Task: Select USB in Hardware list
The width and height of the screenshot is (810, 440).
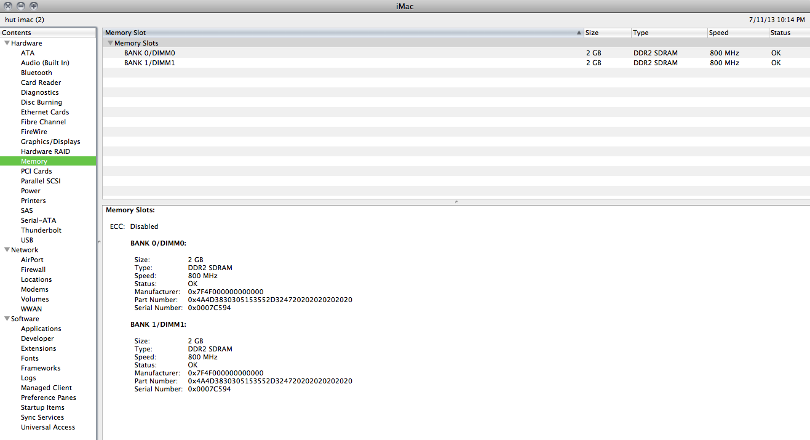Action: [x=27, y=240]
